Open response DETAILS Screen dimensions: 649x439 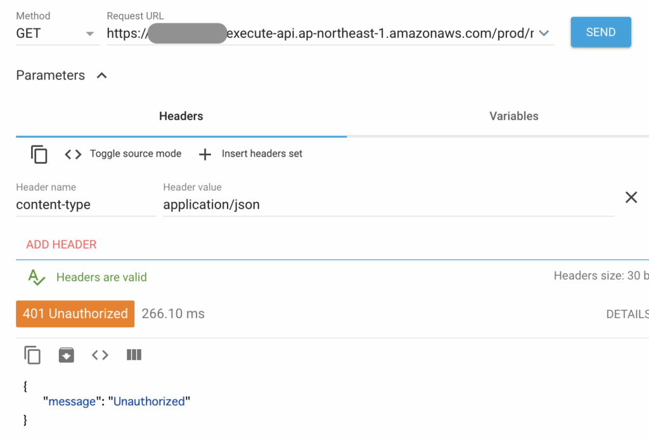[627, 314]
